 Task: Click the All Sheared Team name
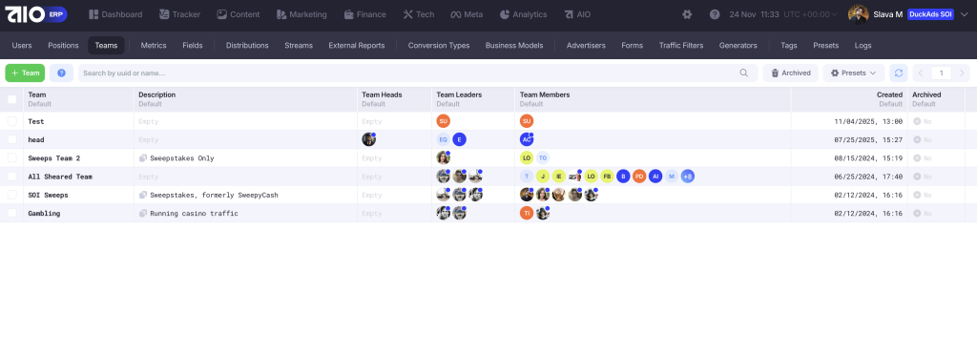60,177
